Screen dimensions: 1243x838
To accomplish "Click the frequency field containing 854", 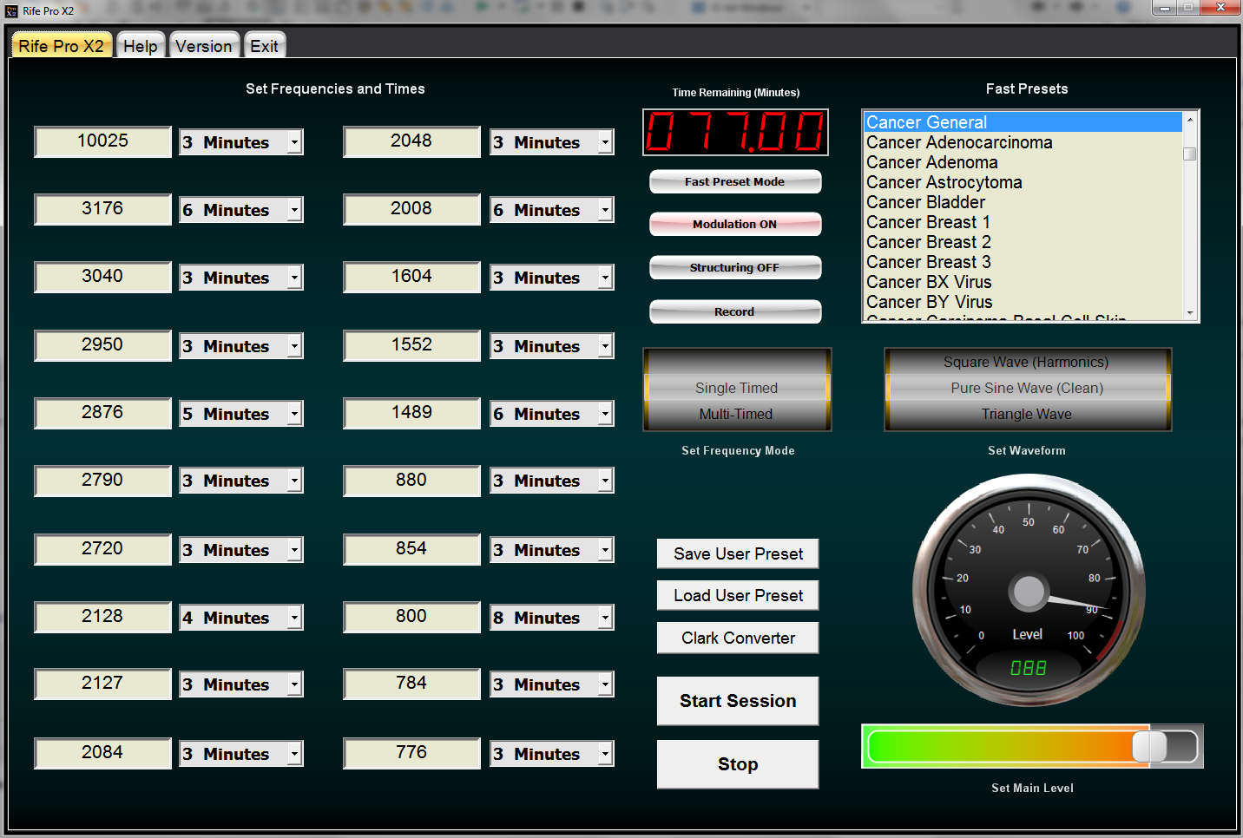I will point(411,549).
